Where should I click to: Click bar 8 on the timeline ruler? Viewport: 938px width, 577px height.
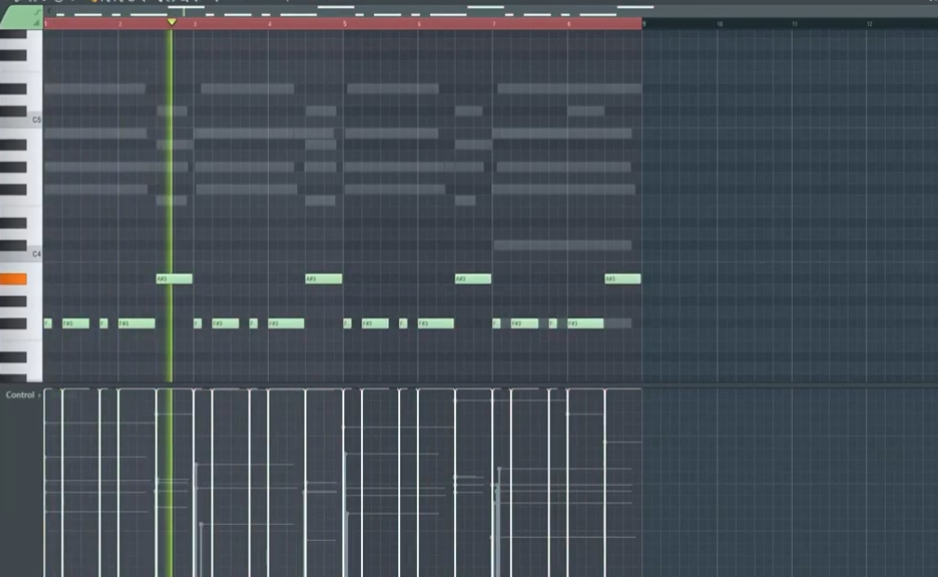(569, 24)
